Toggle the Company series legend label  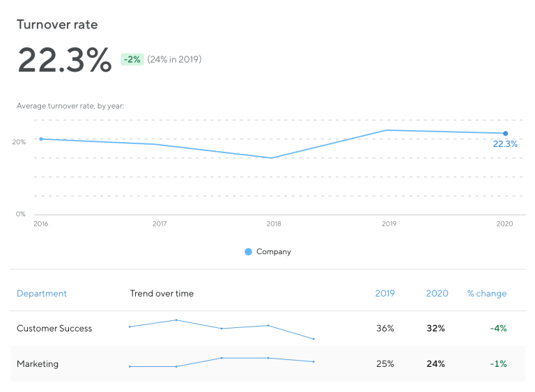[x=274, y=252]
